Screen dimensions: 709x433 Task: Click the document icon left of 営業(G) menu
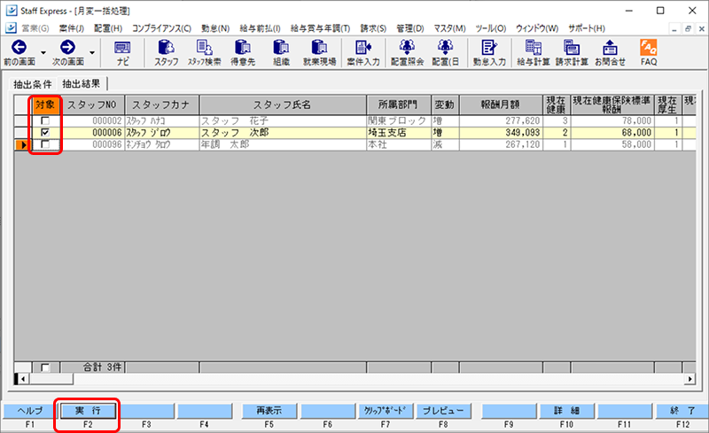click(11, 28)
